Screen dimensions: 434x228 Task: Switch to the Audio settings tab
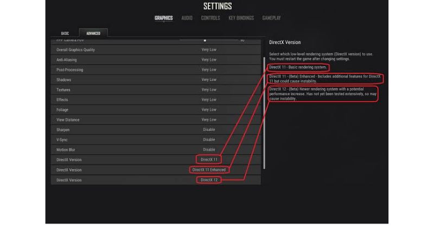click(x=187, y=18)
